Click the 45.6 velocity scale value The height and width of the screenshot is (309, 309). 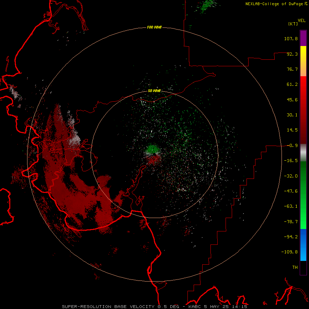click(292, 100)
